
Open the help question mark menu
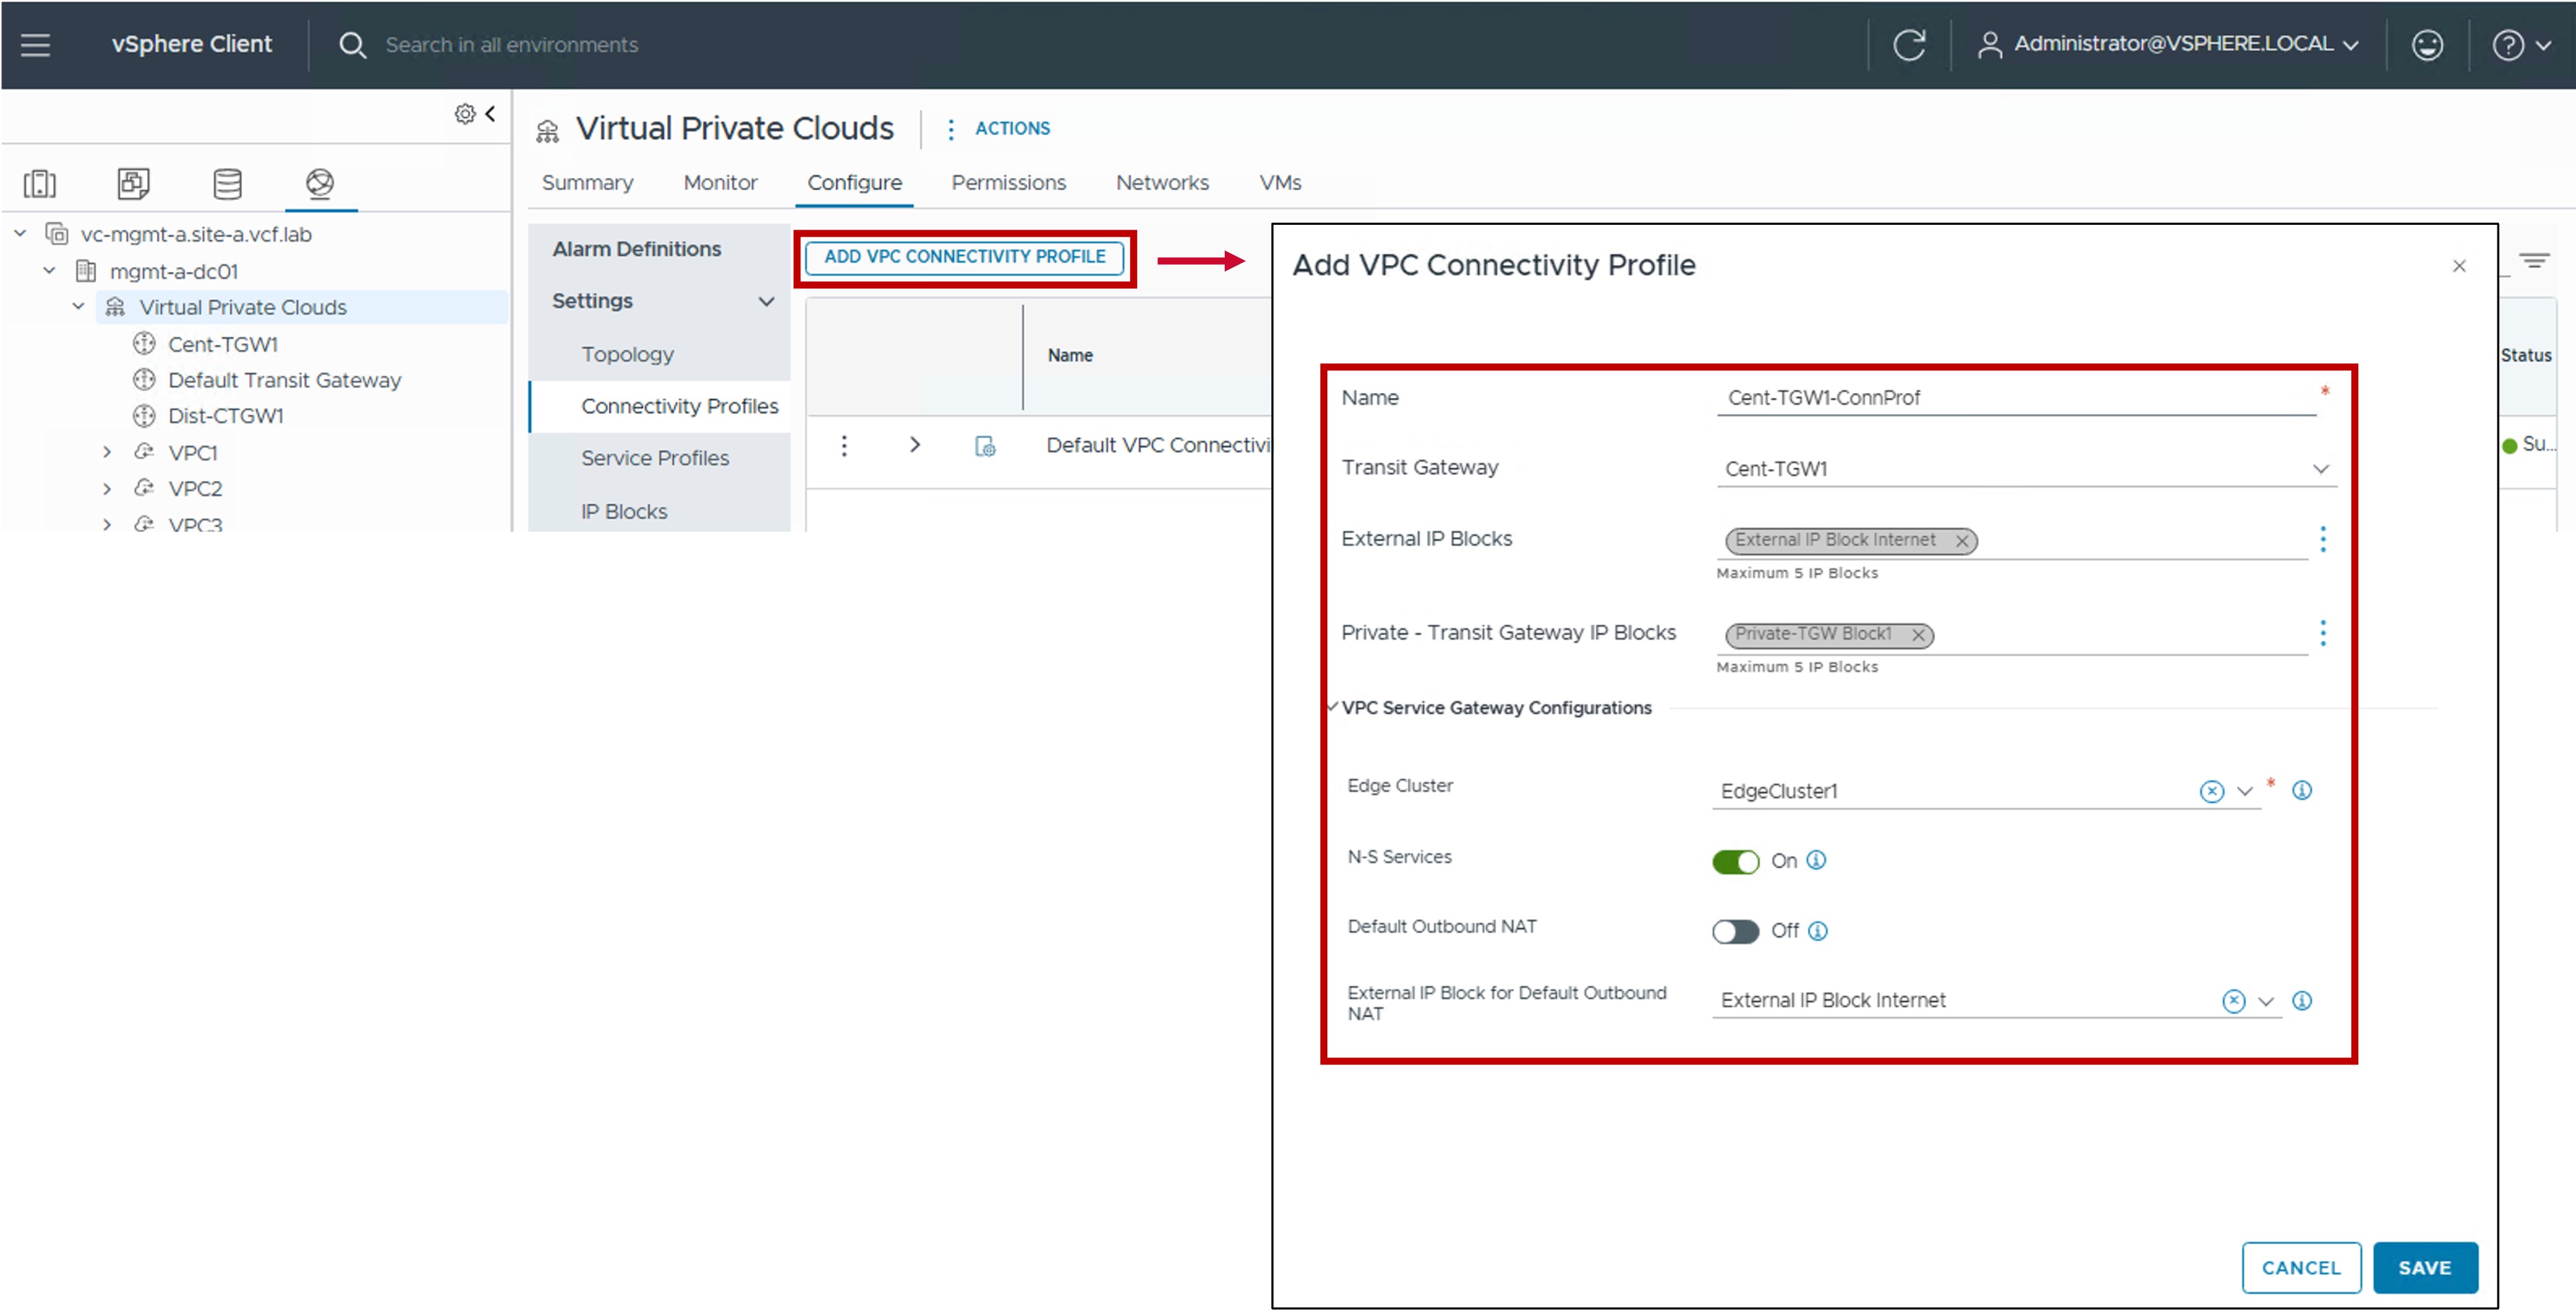[x=2521, y=45]
